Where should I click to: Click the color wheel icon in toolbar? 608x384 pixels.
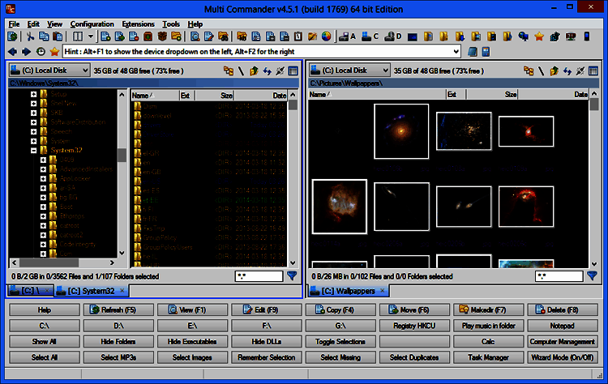pos(326,36)
